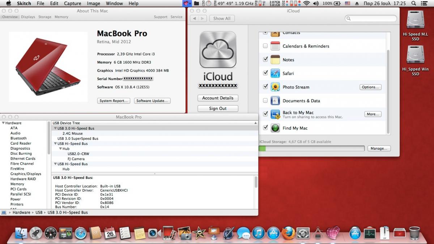Click iCloud storage usage bar
This screenshot has height=244, width=434.
[x=311, y=148]
